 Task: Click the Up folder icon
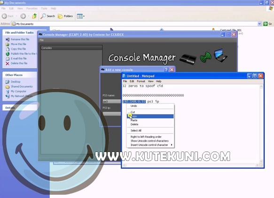click(34, 16)
